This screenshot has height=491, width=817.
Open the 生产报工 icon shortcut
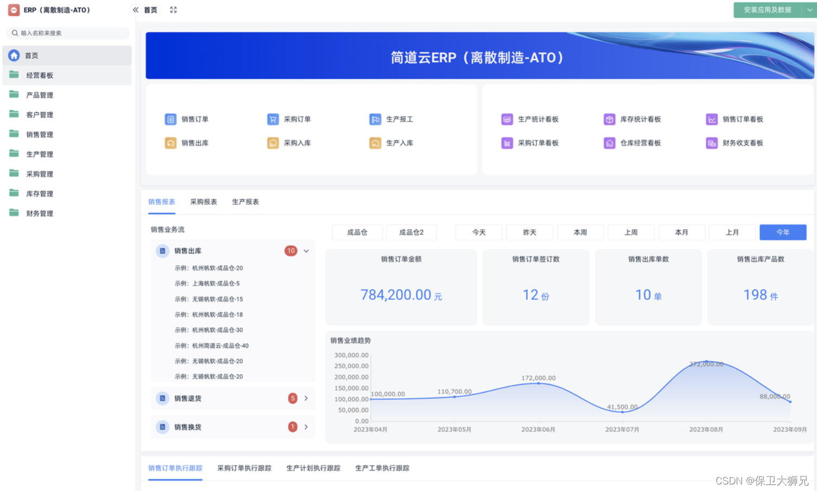[x=392, y=119]
